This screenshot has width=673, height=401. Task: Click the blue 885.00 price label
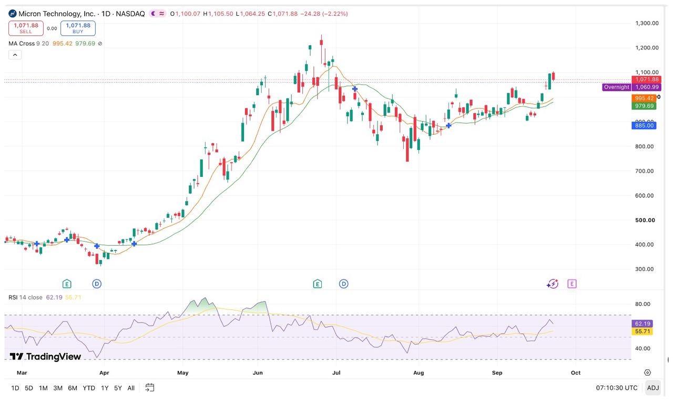[x=644, y=125]
